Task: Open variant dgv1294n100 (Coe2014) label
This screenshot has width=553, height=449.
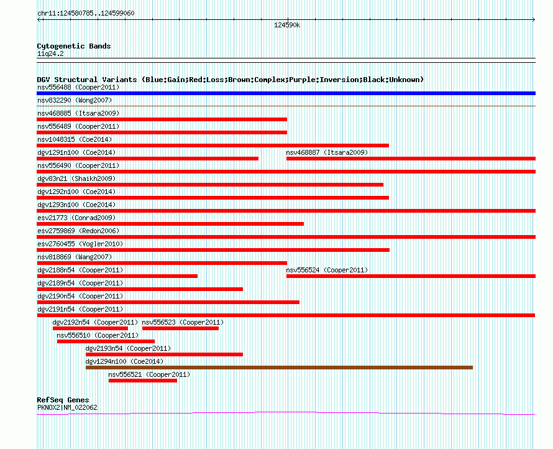Action: pyautogui.click(x=124, y=361)
